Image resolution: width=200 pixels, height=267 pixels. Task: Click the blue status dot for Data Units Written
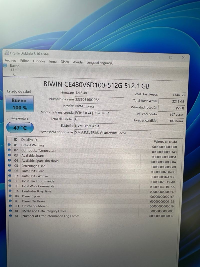point(10,176)
